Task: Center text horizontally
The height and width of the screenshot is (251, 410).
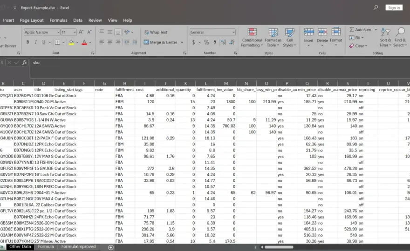Action: point(110,42)
